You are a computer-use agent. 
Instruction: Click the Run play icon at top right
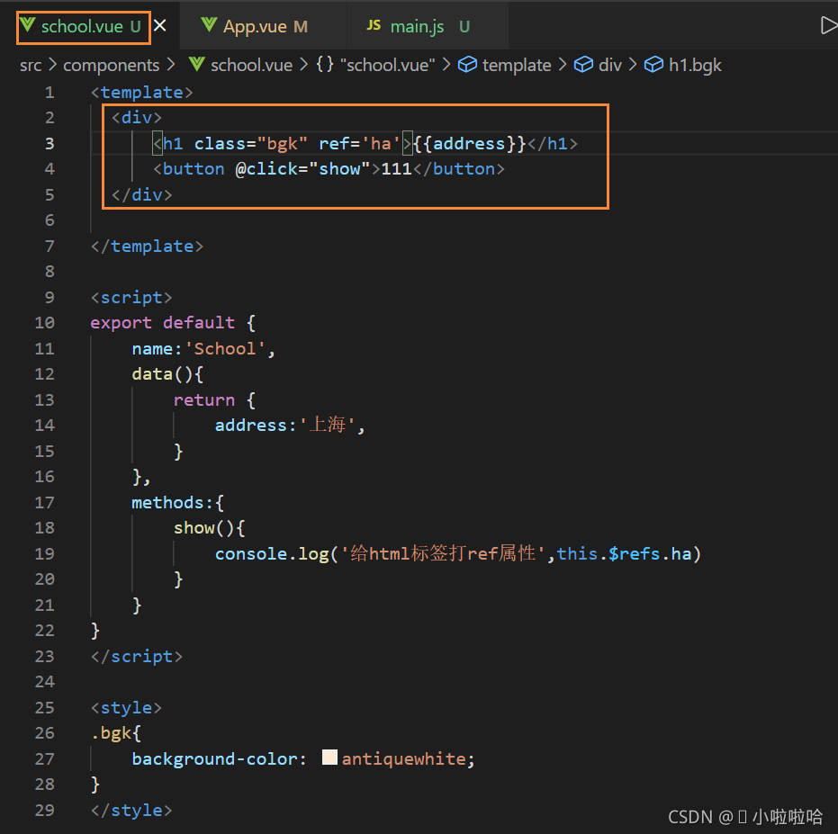click(828, 26)
